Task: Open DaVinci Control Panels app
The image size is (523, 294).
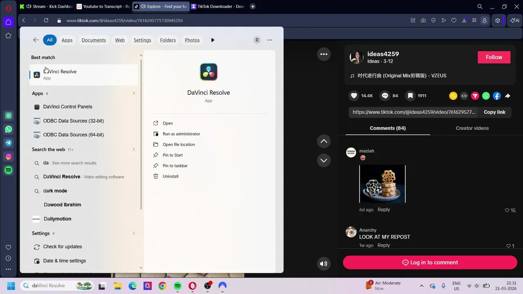Action: 84,107
